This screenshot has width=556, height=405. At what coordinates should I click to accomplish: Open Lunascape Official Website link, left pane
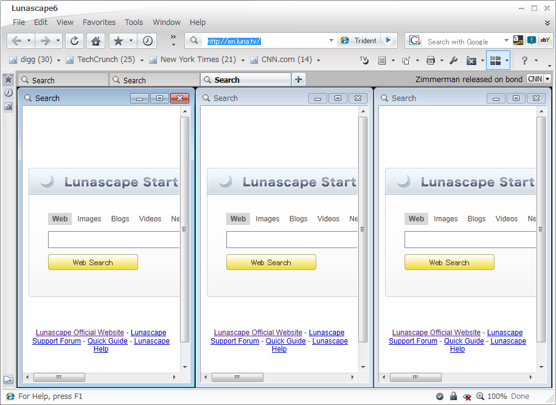pos(80,333)
